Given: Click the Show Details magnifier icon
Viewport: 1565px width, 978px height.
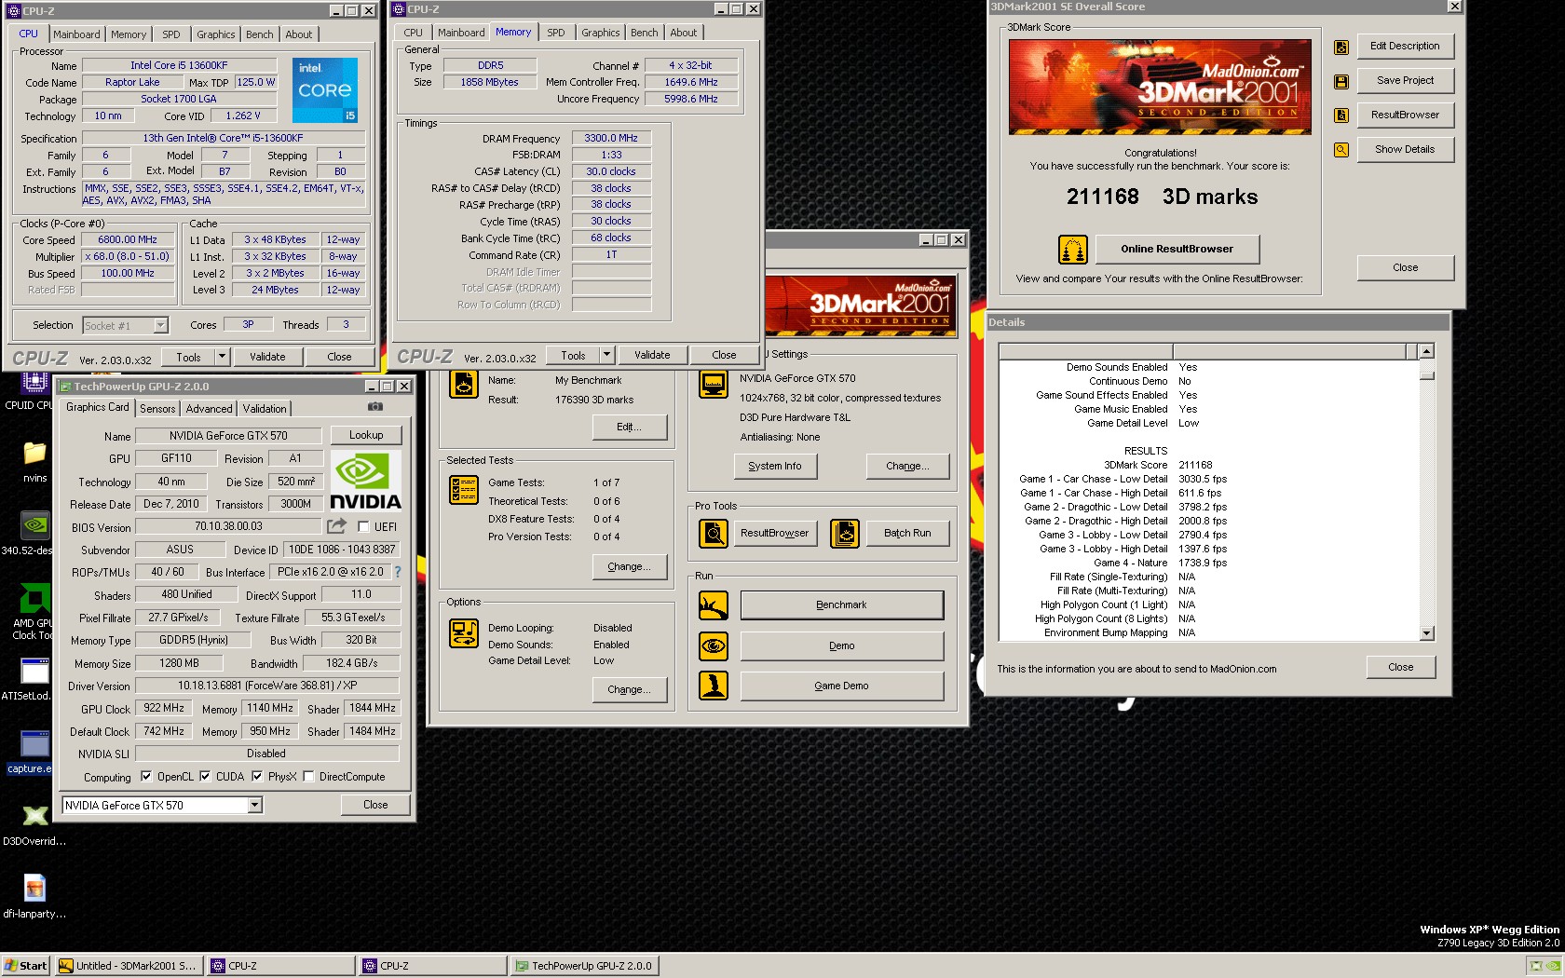Looking at the screenshot, I should point(1341,150).
